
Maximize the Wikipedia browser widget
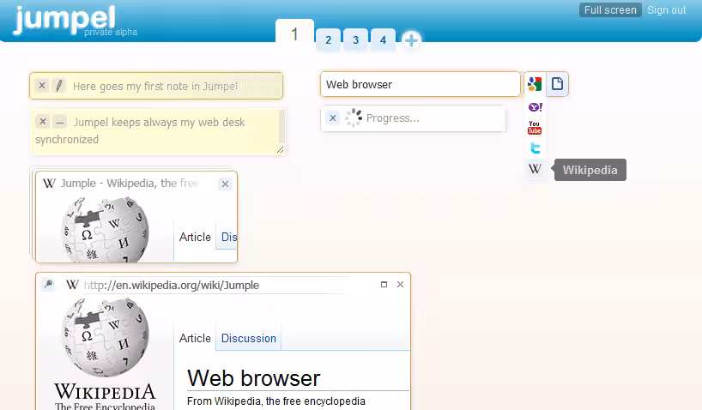tap(384, 284)
